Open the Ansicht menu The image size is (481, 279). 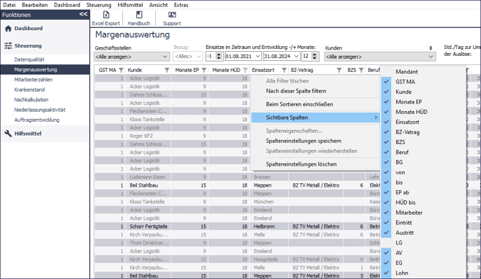point(158,5)
